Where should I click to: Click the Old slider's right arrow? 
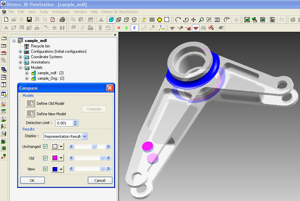pos(108,158)
